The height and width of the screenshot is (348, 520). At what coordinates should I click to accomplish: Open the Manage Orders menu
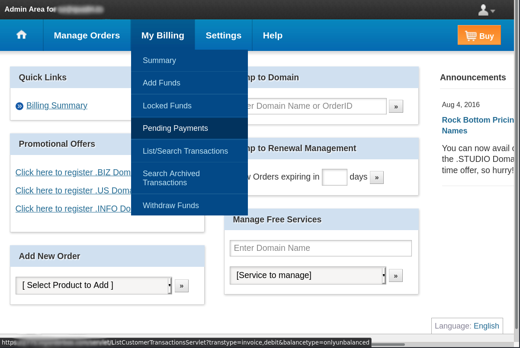(87, 35)
